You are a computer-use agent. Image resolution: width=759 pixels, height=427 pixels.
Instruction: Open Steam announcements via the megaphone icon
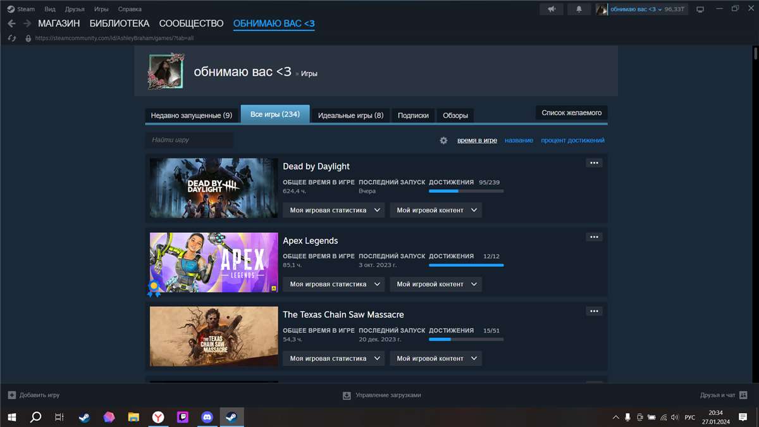tap(551, 8)
